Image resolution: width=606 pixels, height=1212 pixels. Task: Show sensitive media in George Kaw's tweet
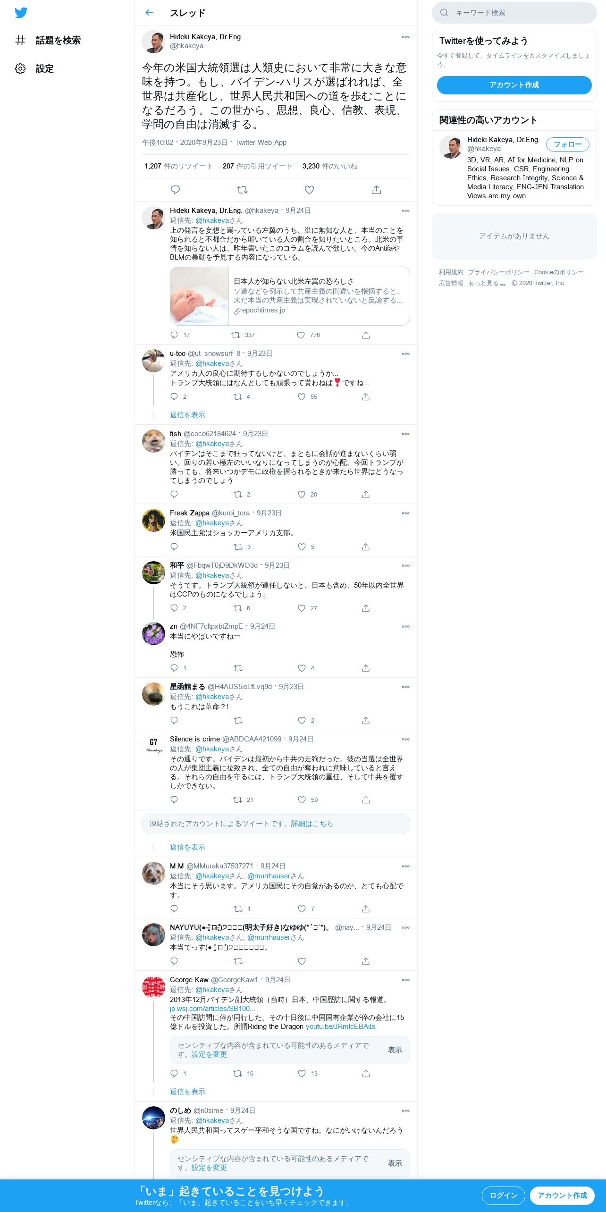tap(395, 1050)
